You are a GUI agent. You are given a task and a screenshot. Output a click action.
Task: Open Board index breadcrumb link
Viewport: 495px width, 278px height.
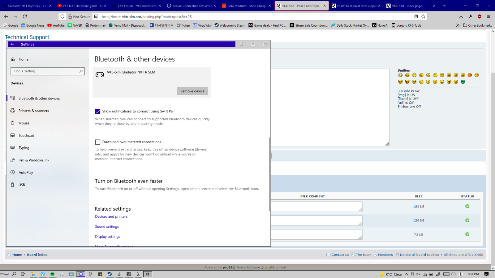(x=37, y=255)
